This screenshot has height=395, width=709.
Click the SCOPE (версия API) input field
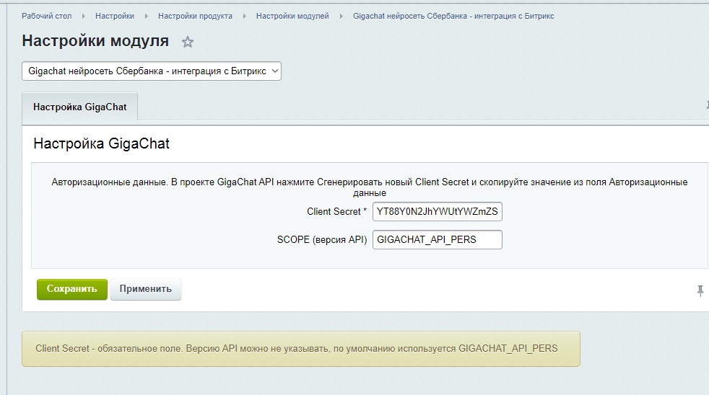438,239
